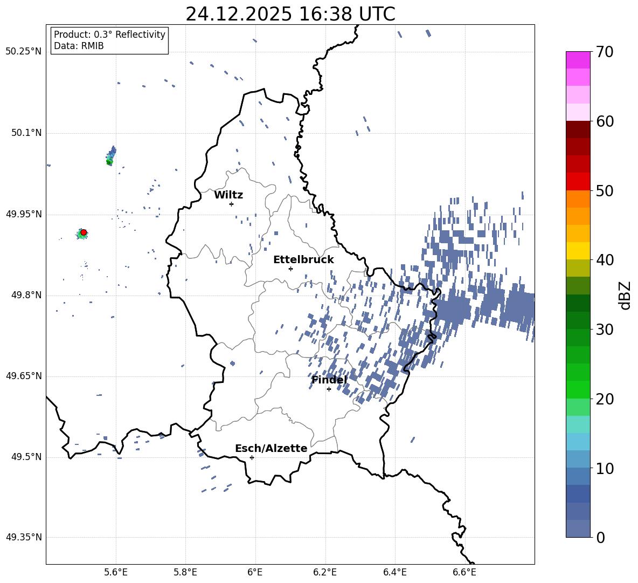Click the red dot radar marker
Viewport: 638px width, 583px height.
tap(84, 232)
